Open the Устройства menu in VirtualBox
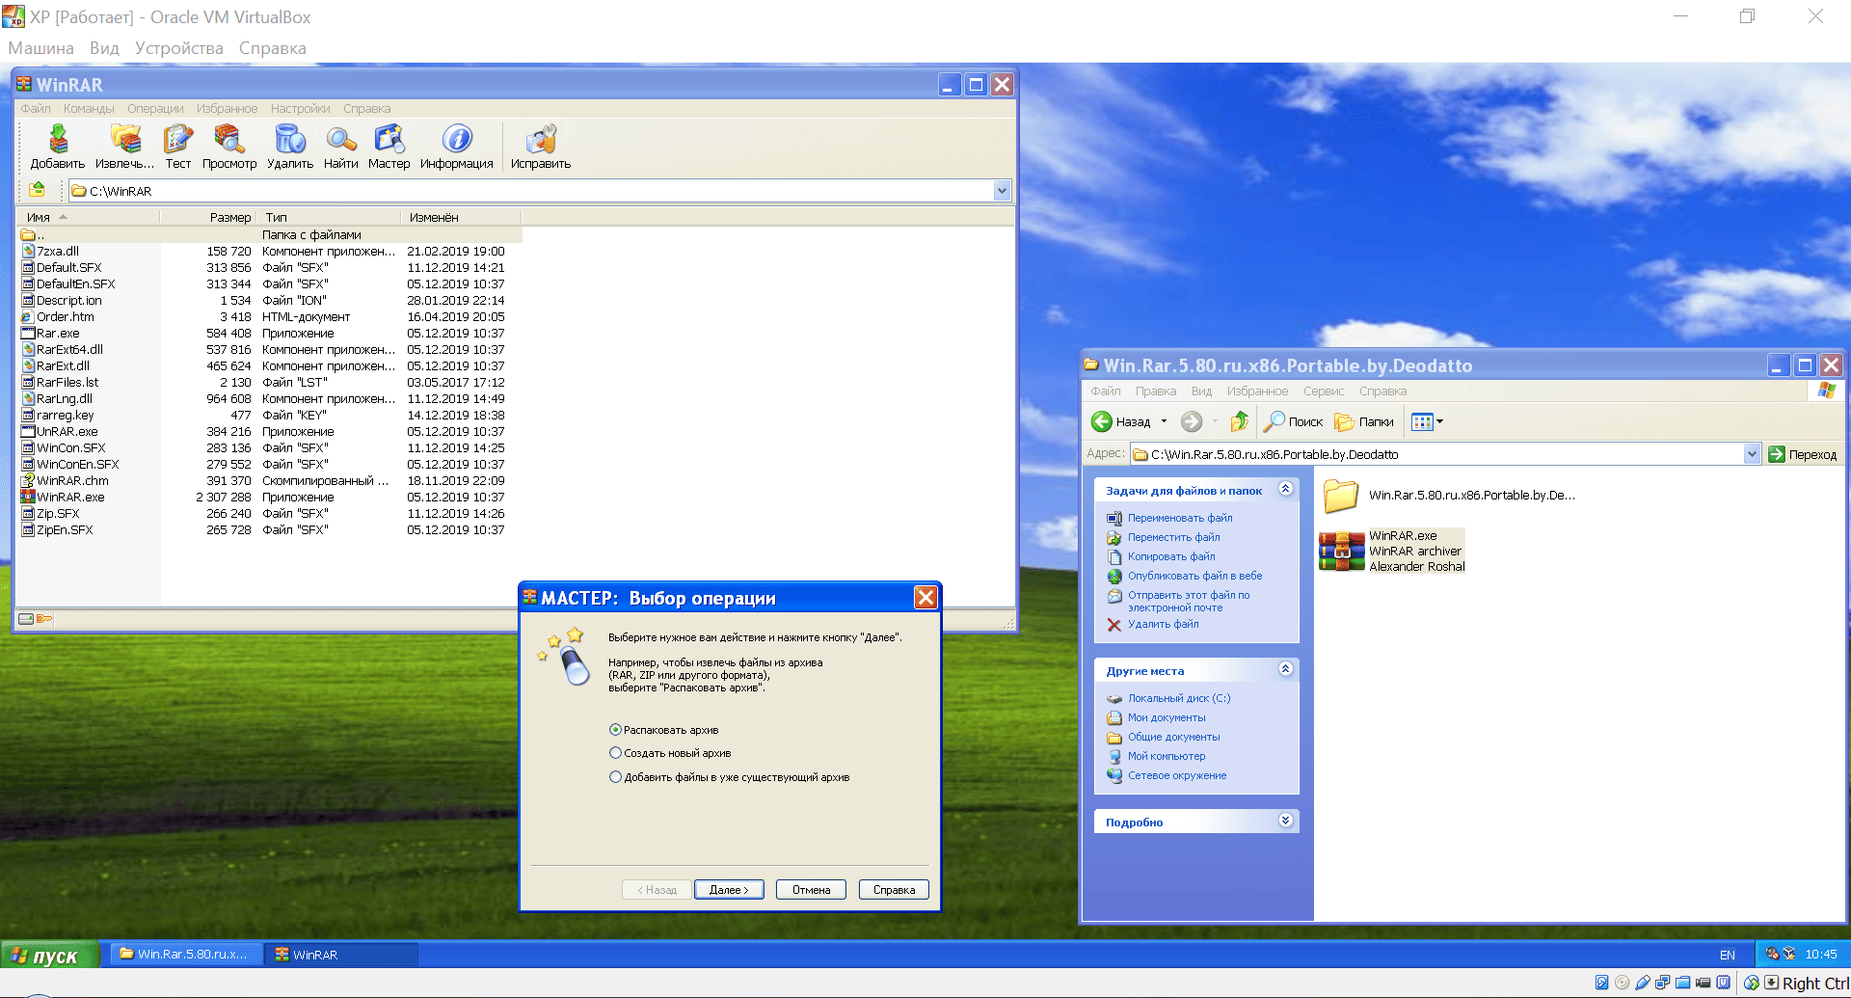The image size is (1851, 998). (x=178, y=48)
